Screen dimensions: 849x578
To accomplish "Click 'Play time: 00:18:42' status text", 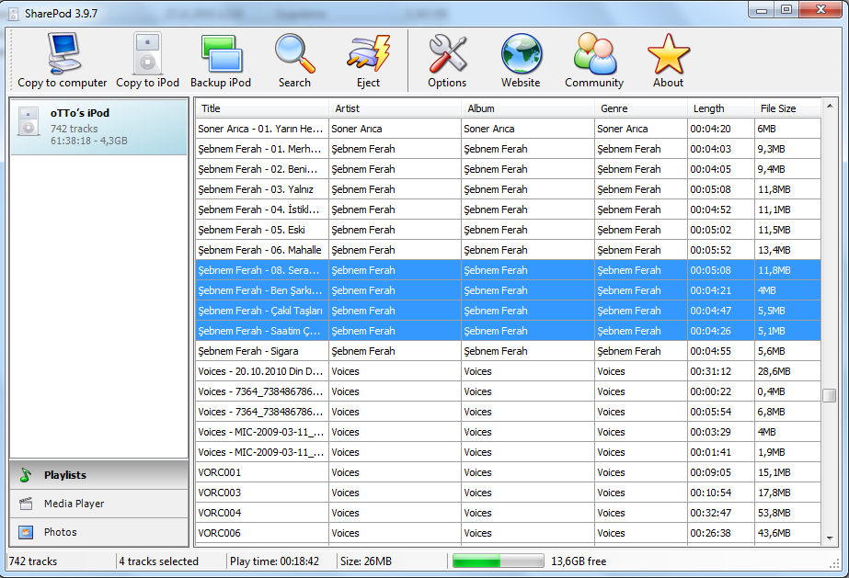I will pos(274,561).
